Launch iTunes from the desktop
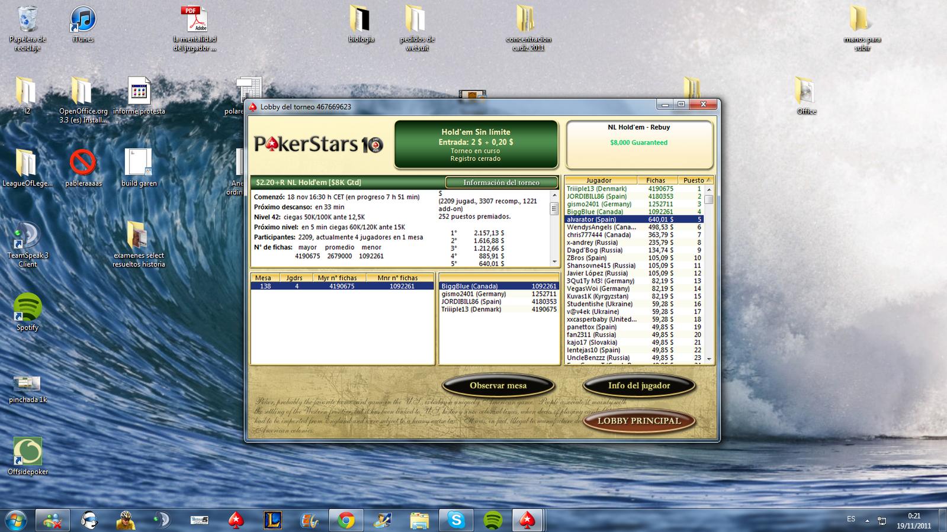947x532 pixels. click(x=83, y=24)
